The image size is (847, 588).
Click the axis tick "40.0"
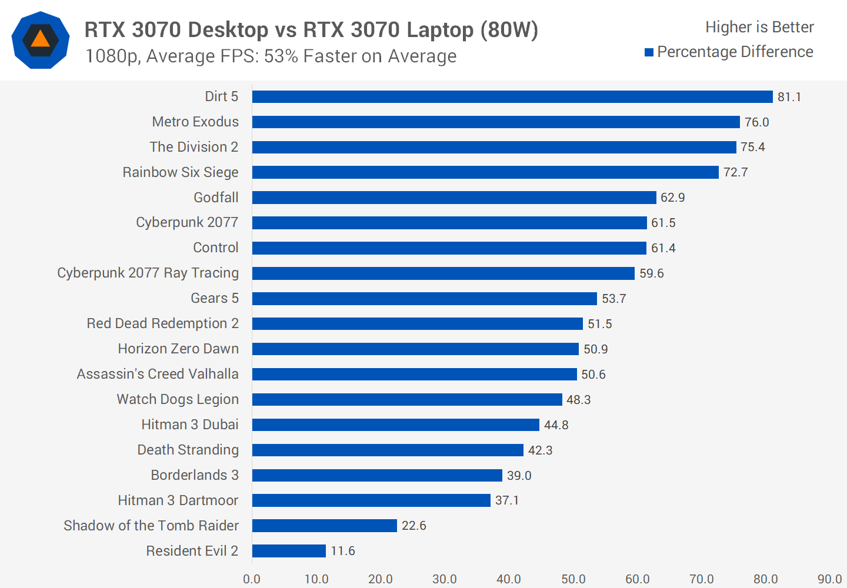point(509,579)
